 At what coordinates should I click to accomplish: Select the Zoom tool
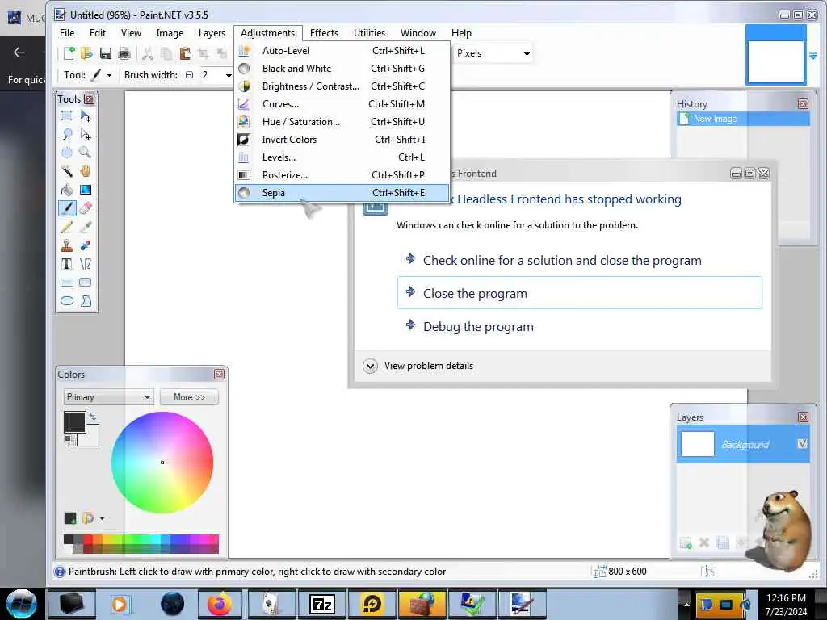click(x=86, y=153)
